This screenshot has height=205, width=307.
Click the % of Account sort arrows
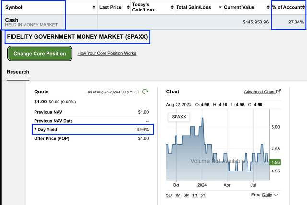coord(304,8)
